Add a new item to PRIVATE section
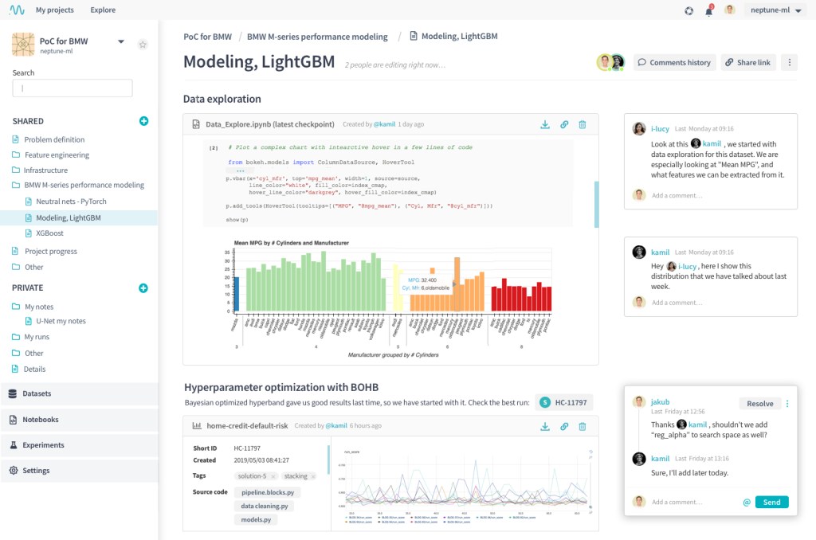The height and width of the screenshot is (540, 816). pyautogui.click(x=143, y=288)
